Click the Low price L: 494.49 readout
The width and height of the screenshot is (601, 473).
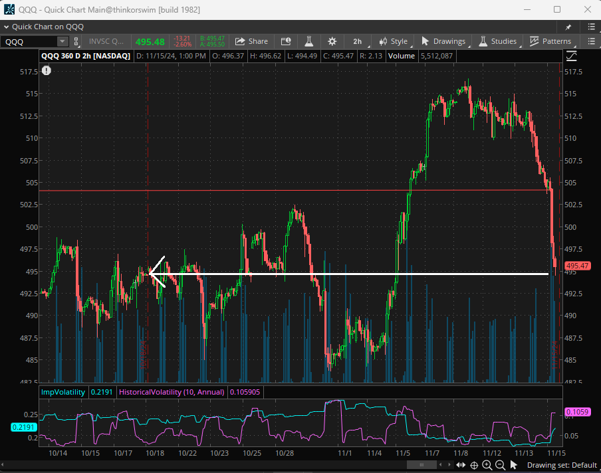(302, 56)
